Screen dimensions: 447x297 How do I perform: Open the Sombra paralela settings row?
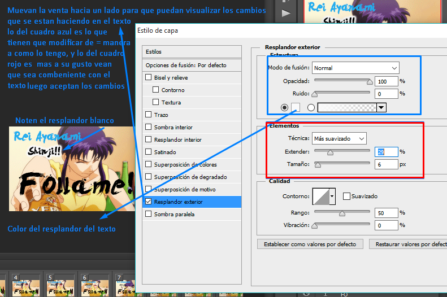point(192,214)
